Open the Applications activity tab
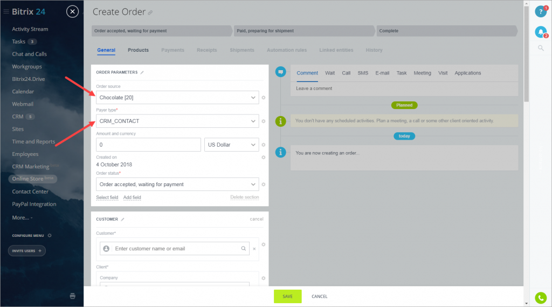Screen dimensions: 552x307 pyautogui.click(x=467, y=73)
